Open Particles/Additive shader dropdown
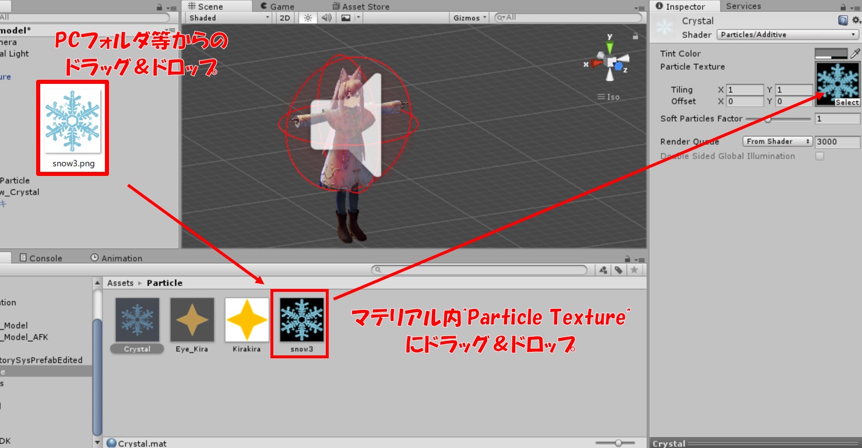862x448 pixels. pos(787,34)
